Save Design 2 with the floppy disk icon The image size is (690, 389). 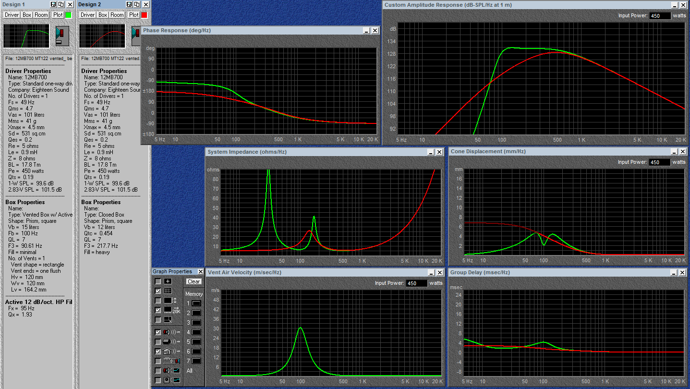129,4
